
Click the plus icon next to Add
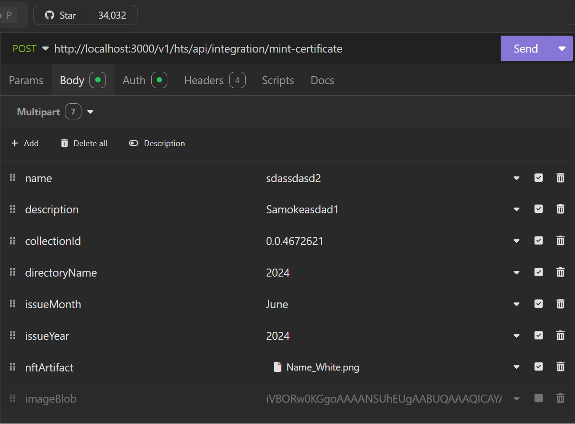click(15, 143)
